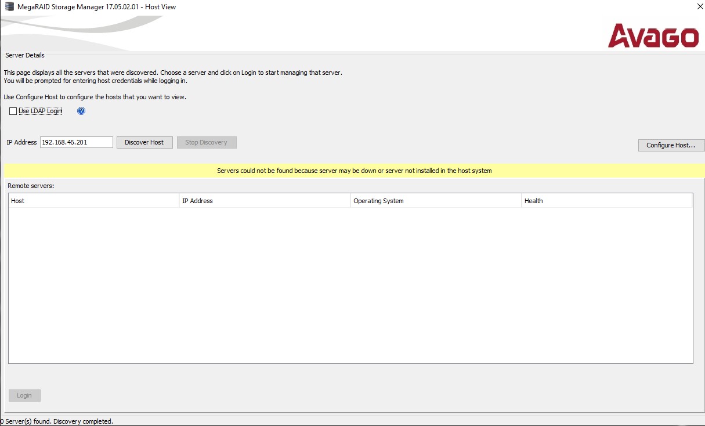Click the Login button
Viewport: 705px width, 426px height.
pos(24,395)
